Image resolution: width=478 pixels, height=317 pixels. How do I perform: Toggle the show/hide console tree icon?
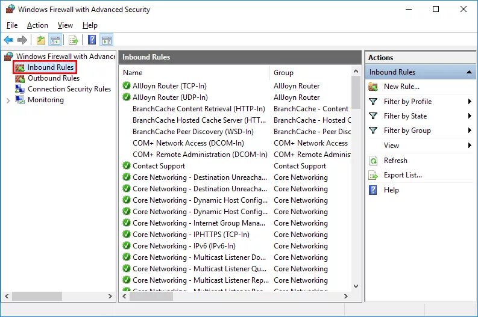tap(55, 40)
